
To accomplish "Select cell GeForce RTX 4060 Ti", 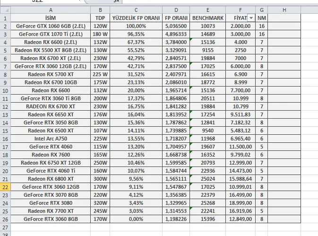I will point(51,171).
